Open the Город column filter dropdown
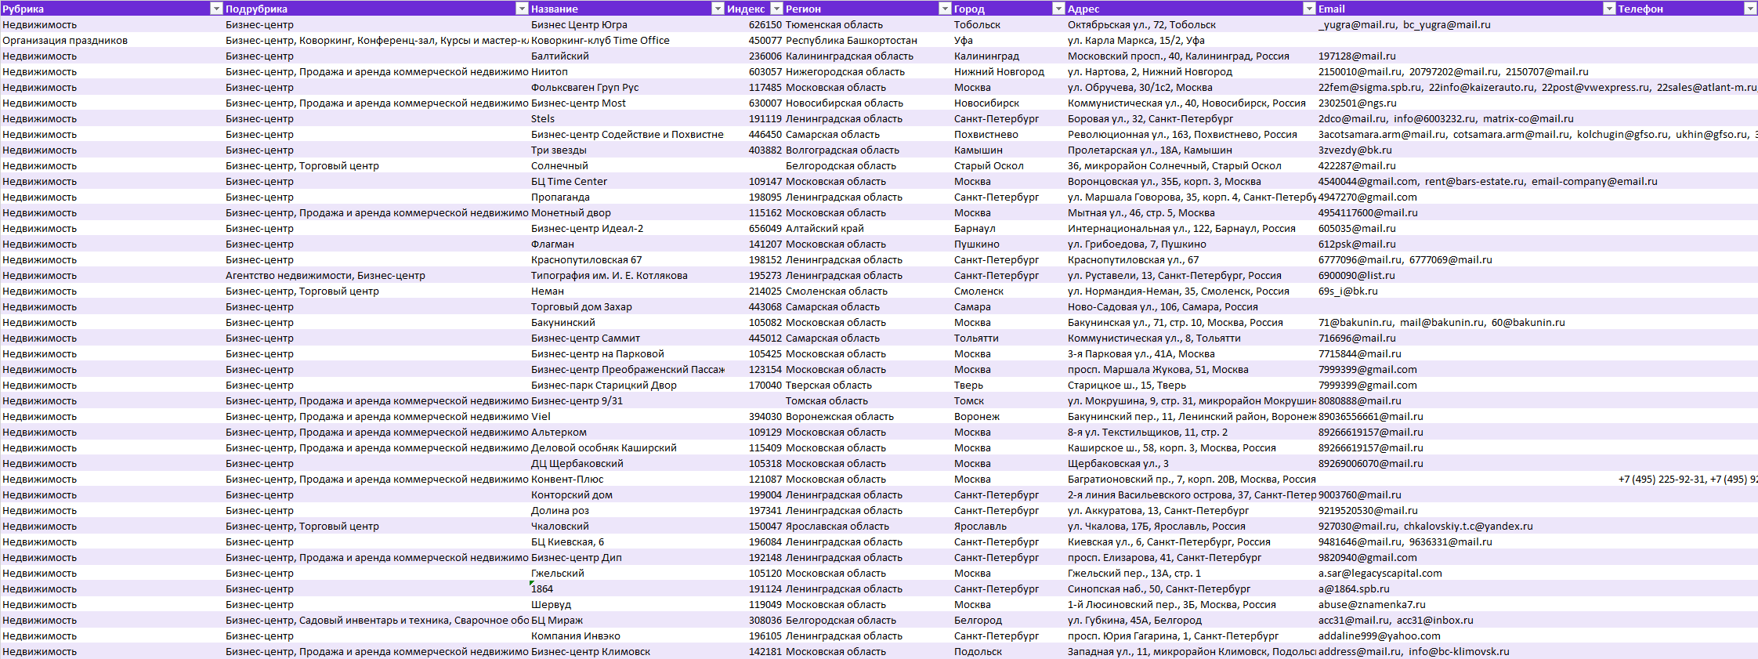 pos(1058,9)
